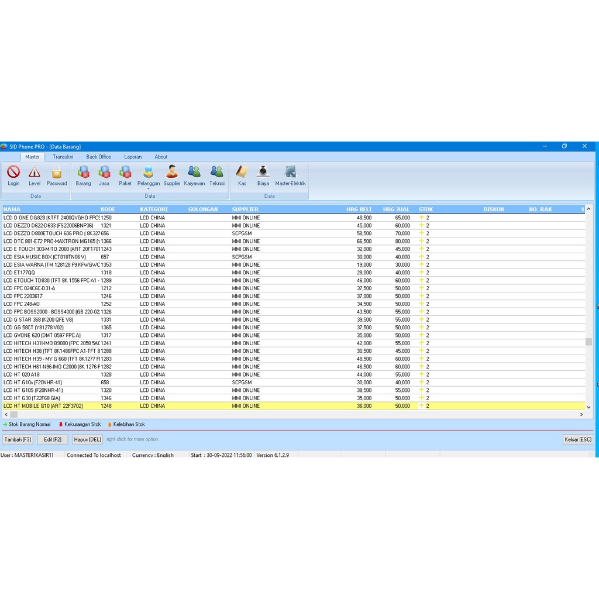
Task: Open the Laporan tab
Action: click(x=133, y=157)
